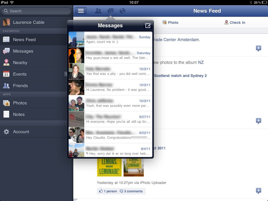Tap the search magnifier icon
This screenshot has height=201, width=268.
point(6,11)
